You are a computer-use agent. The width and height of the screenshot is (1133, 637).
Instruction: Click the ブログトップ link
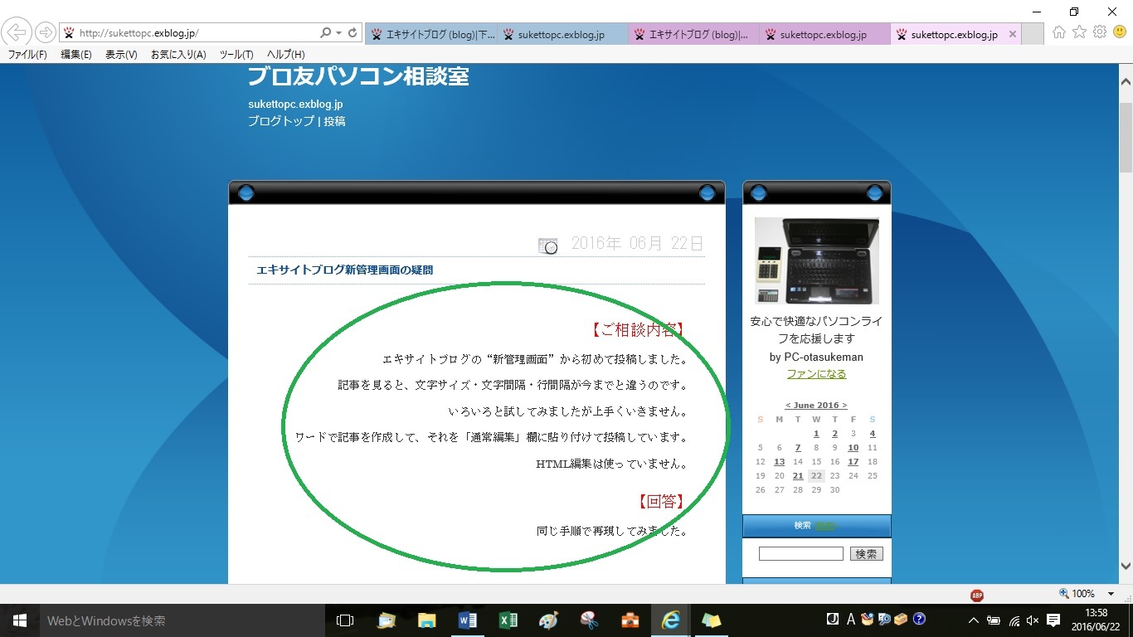click(281, 121)
